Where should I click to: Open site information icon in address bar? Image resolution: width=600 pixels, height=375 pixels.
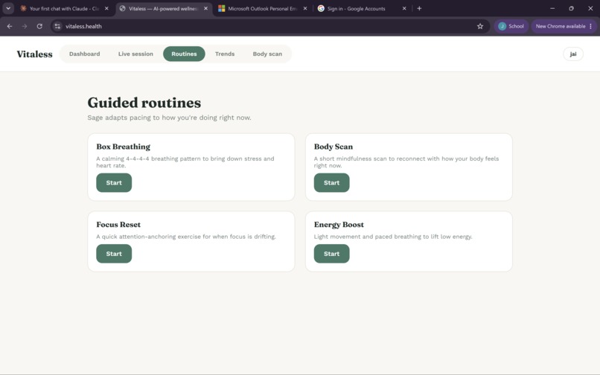tap(57, 26)
